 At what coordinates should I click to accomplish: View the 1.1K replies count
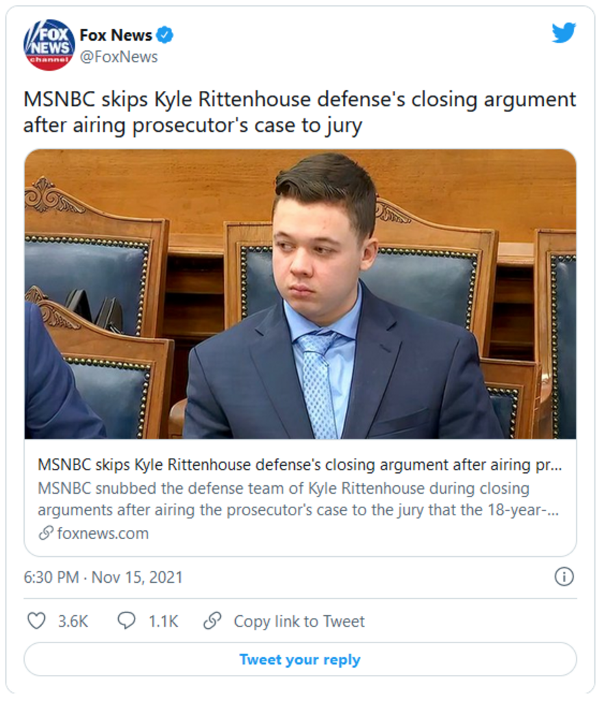[x=163, y=621]
